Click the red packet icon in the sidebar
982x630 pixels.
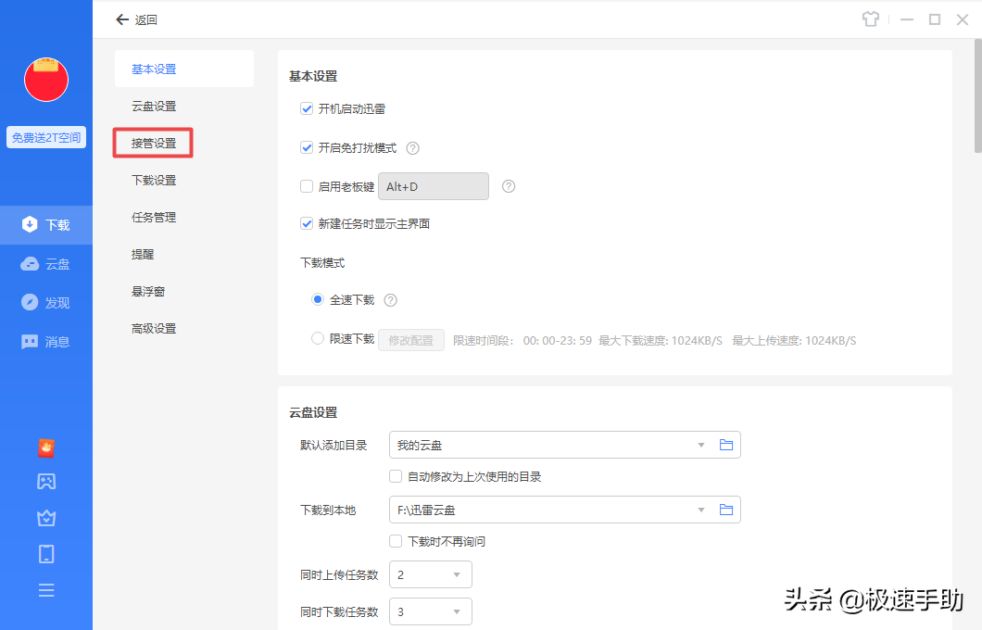coord(46,447)
